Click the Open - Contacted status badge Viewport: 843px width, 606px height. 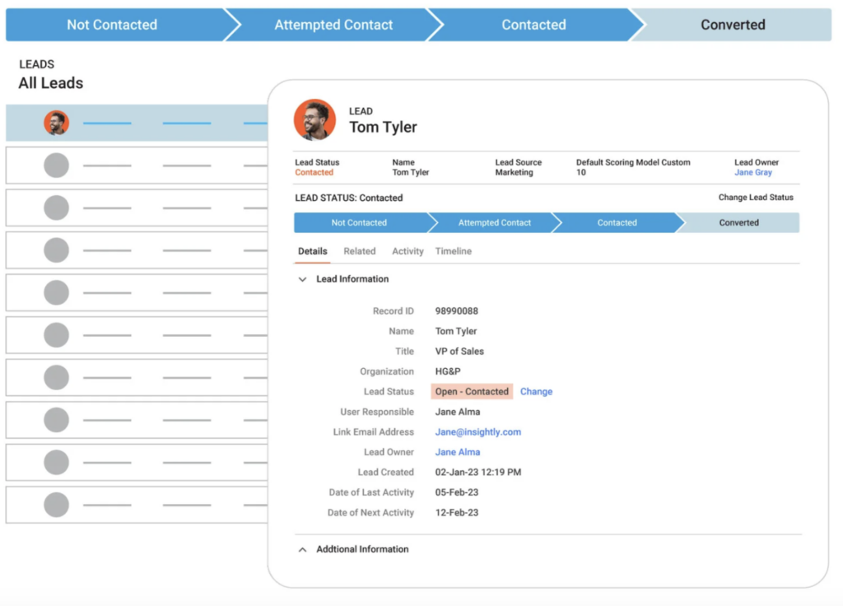tap(472, 392)
